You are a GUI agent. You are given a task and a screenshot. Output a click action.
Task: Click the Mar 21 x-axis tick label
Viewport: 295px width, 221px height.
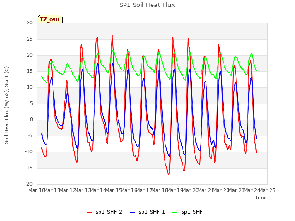tap(206, 190)
